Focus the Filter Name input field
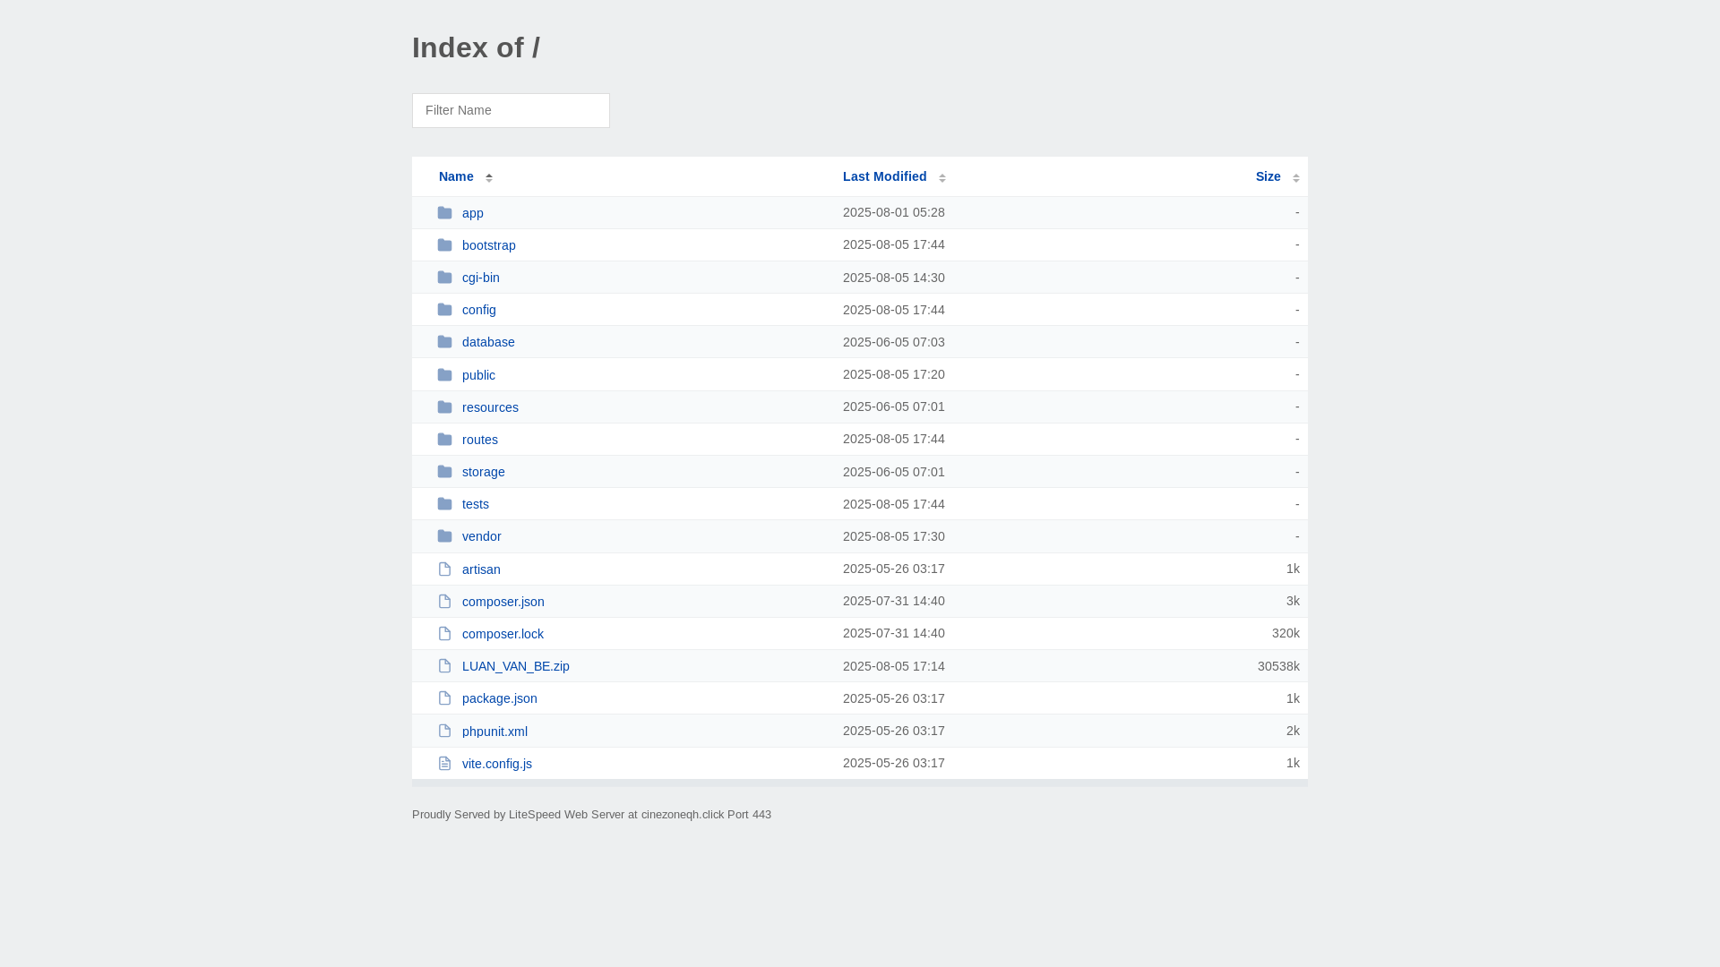Viewport: 1720px width, 967px height. 511,110
